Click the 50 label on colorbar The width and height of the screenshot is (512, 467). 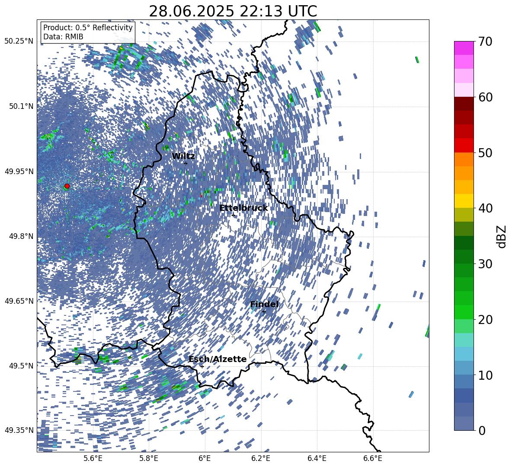(x=485, y=153)
